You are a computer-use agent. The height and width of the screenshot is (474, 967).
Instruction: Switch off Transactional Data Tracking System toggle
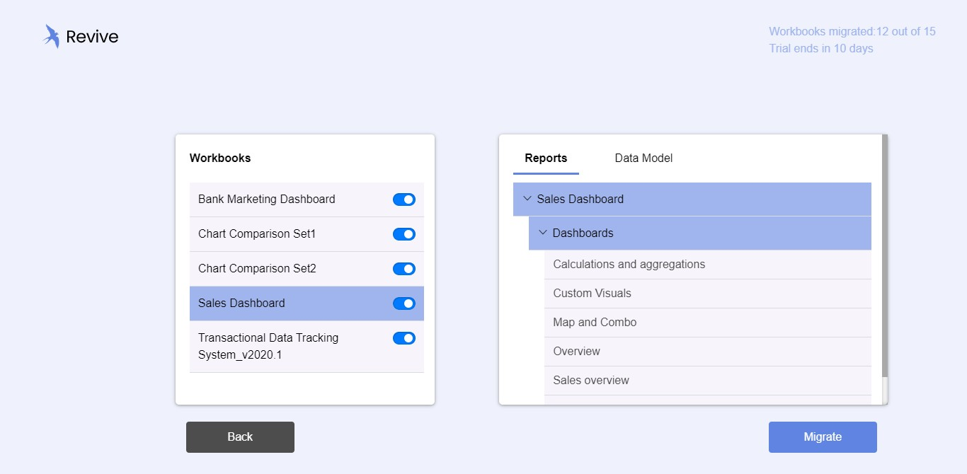(404, 338)
